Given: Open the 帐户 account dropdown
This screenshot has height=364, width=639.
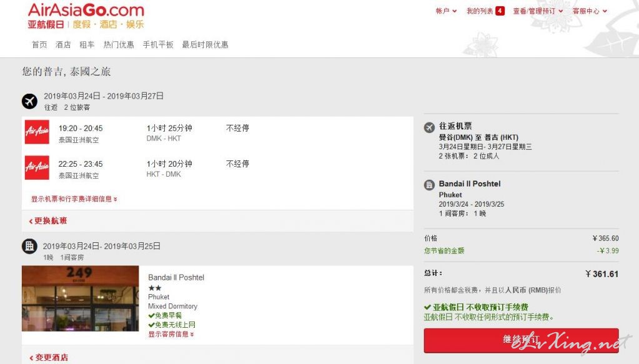Looking at the screenshot, I should point(446,11).
